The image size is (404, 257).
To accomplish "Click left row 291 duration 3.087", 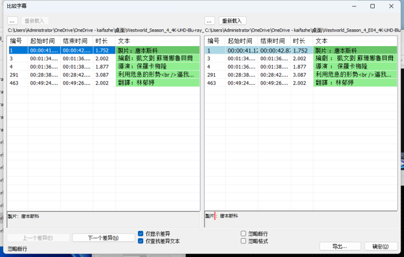I will coord(104,74).
